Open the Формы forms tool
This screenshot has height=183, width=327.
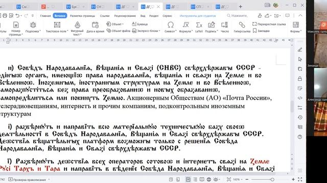pos(296,27)
